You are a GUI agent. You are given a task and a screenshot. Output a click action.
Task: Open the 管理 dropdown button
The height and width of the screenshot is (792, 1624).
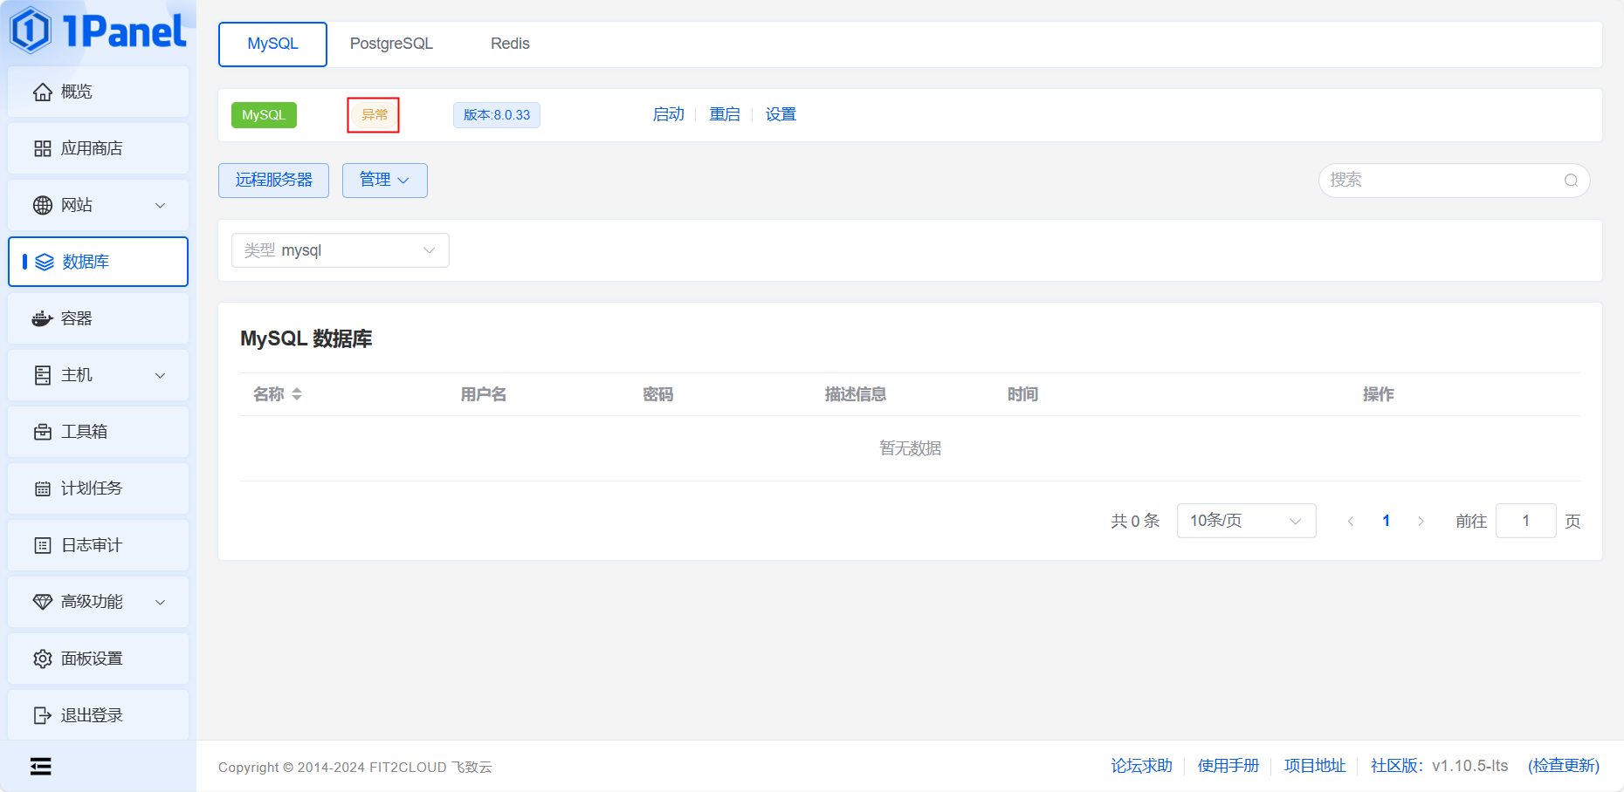(x=385, y=181)
